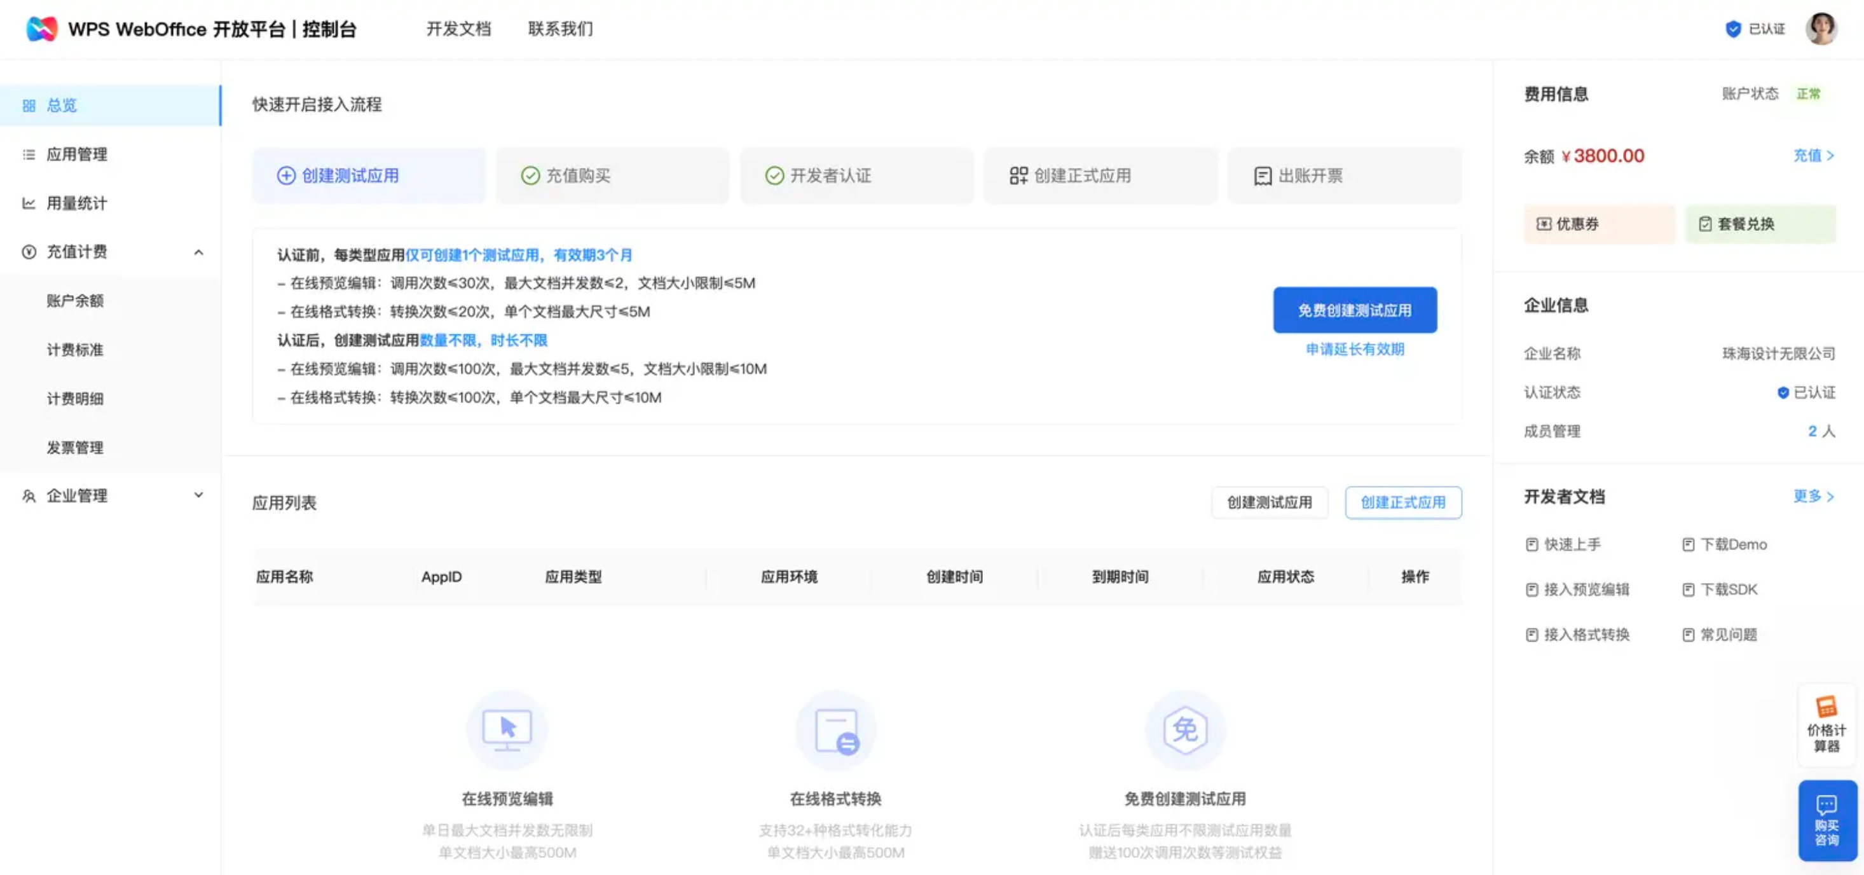Select the 用量统计 sidebar item
Viewport: 1864px width, 875px height.
click(x=77, y=203)
